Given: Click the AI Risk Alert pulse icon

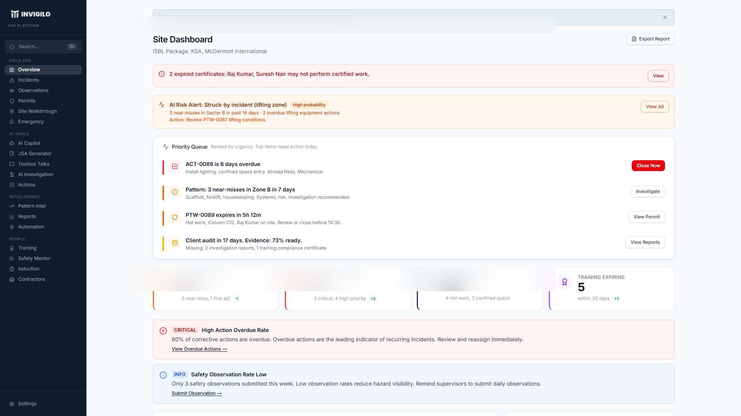Looking at the screenshot, I should click(162, 105).
